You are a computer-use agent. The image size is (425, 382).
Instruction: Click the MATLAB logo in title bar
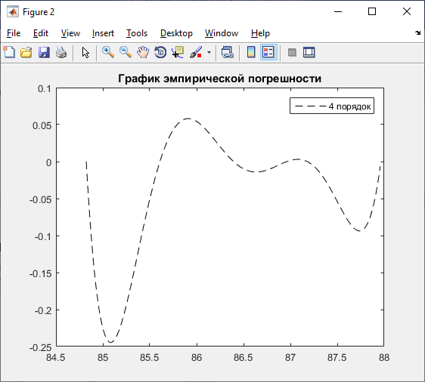pyautogui.click(x=13, y=12)
